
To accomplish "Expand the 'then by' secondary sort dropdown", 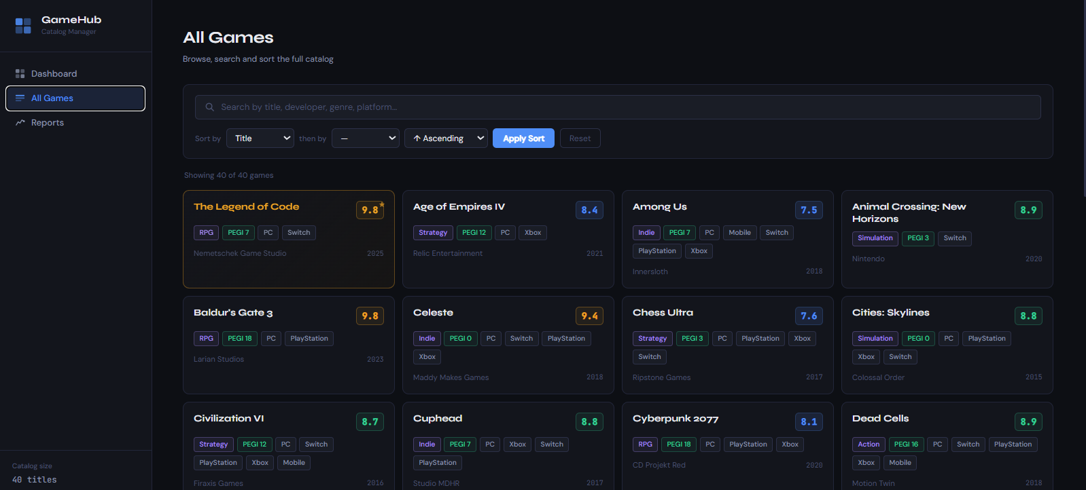I will [366, 138].
